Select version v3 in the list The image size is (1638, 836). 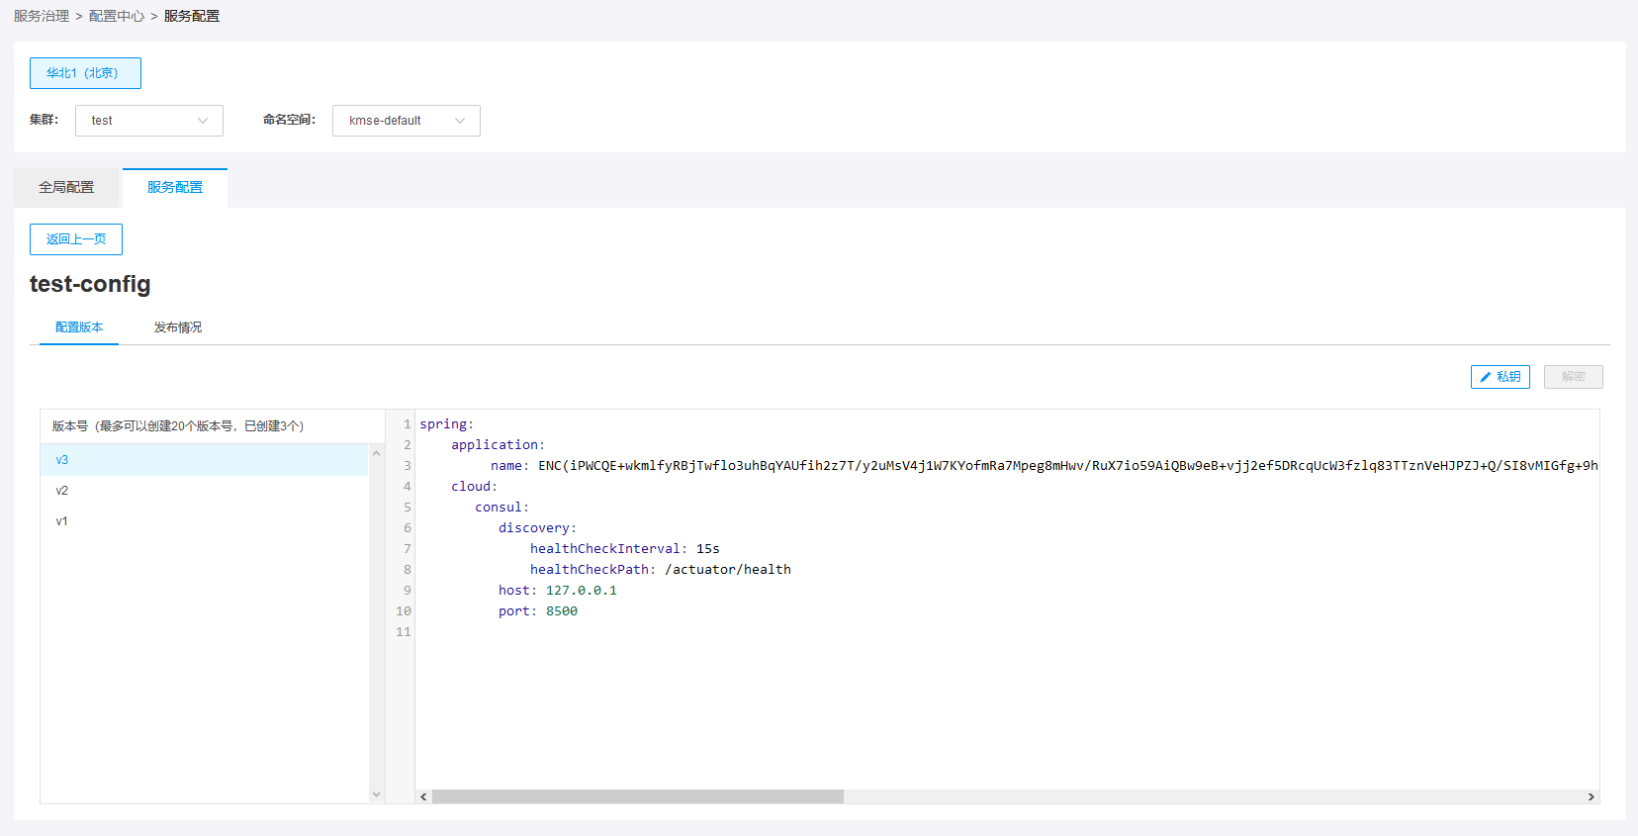coord(205,460)
